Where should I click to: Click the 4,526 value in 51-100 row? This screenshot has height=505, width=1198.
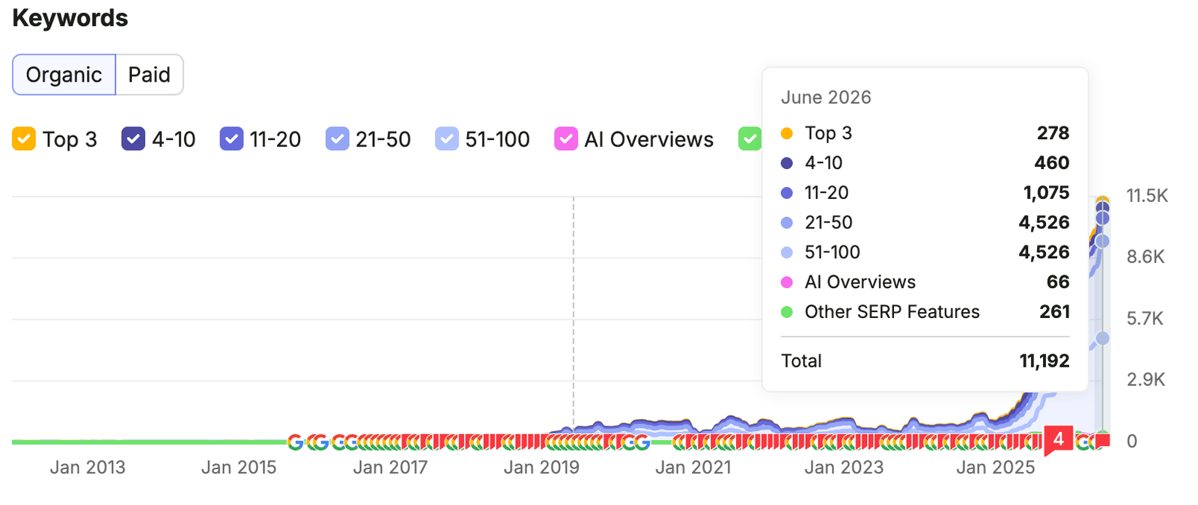click(1044, 252)
